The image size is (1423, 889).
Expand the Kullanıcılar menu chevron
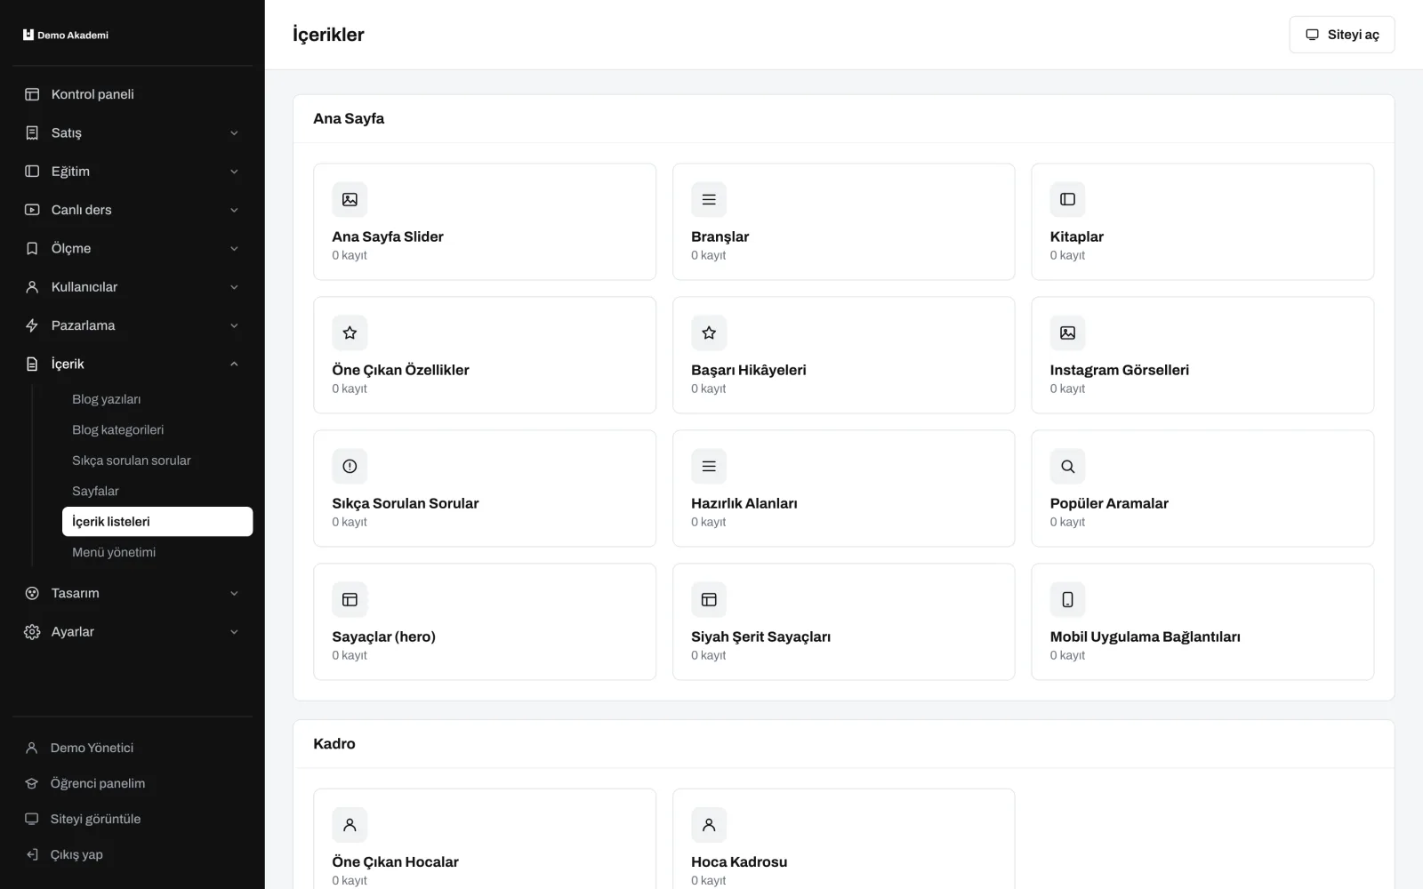[234, 287]
